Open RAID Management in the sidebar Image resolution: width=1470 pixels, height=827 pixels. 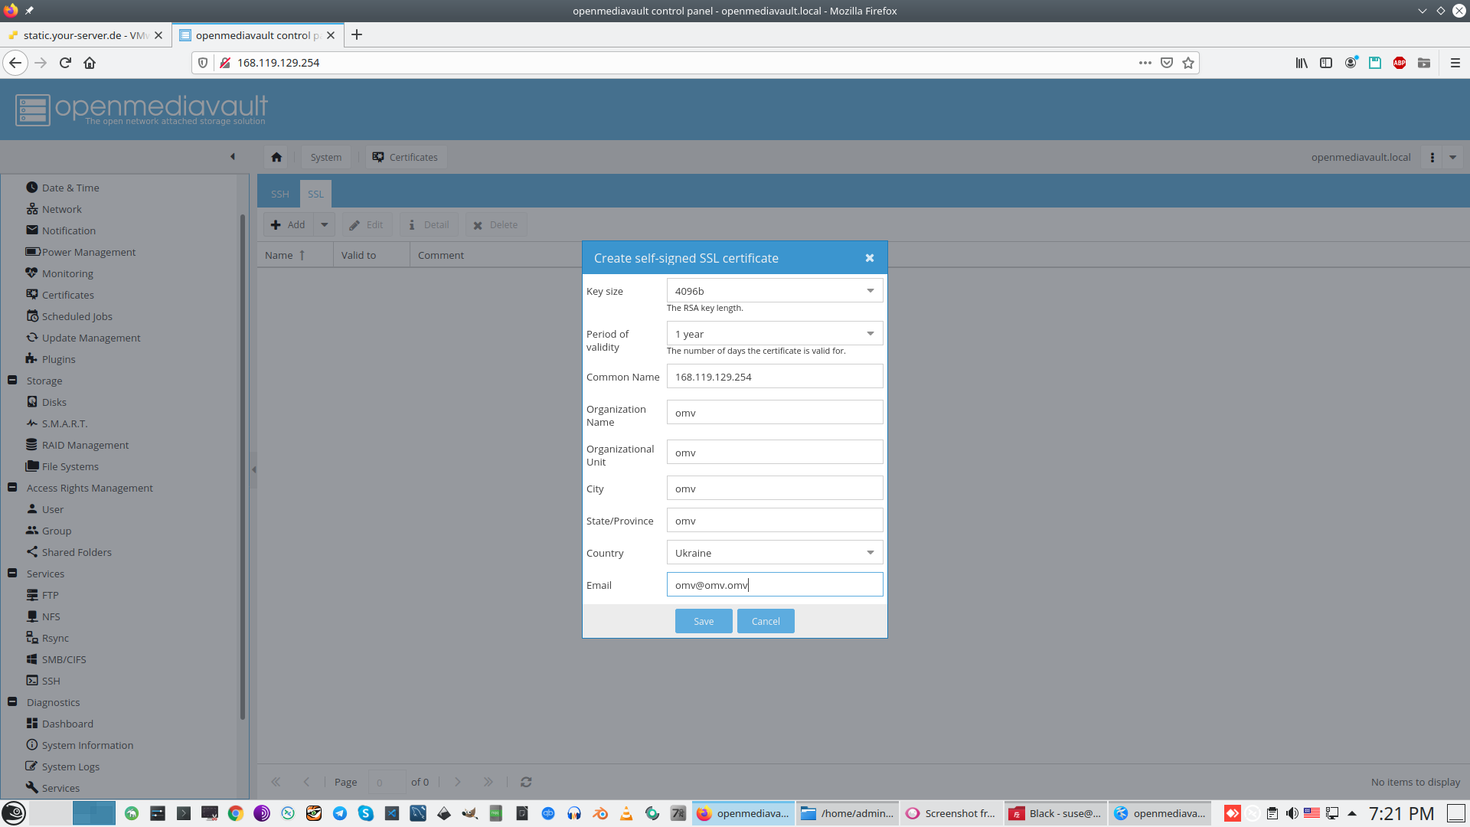coord(85,445)
